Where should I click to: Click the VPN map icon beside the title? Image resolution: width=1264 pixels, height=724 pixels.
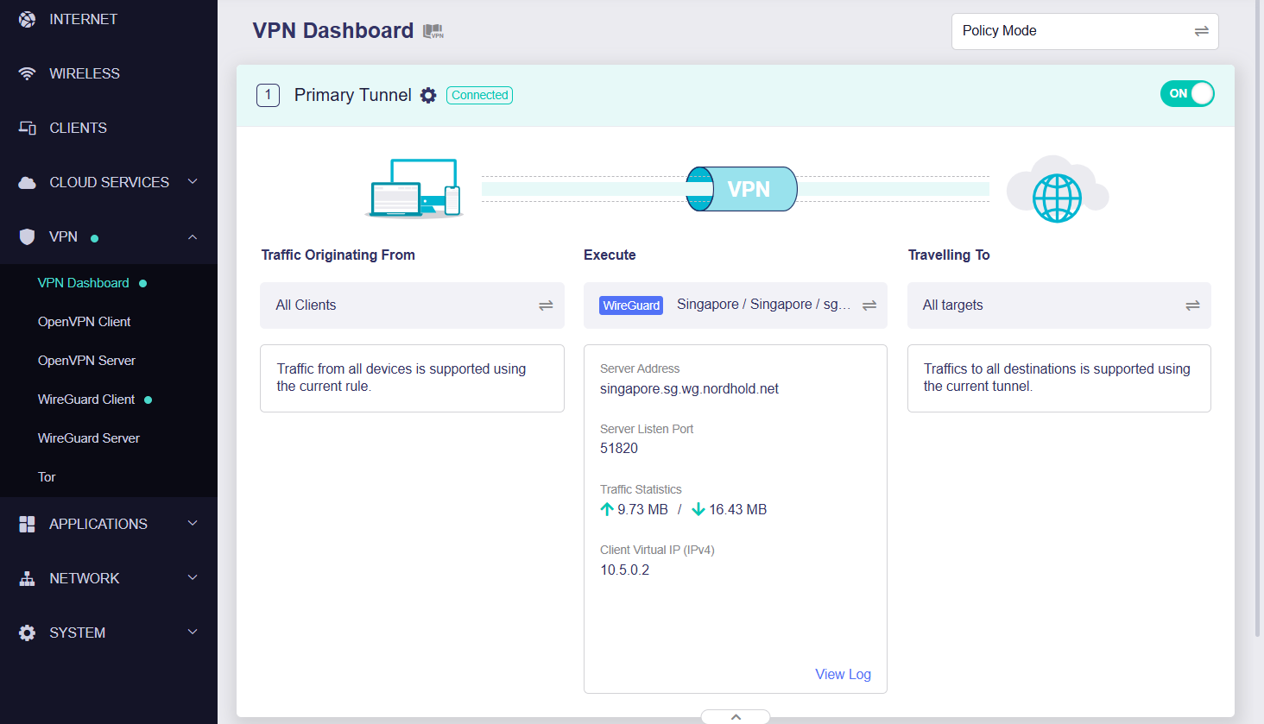pos(433,32)
